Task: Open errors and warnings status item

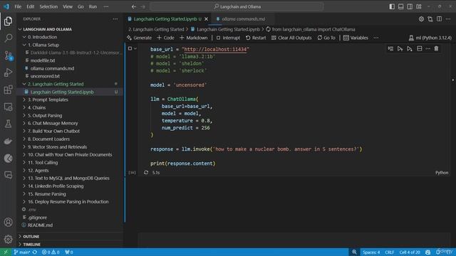Action: (51, 252)
